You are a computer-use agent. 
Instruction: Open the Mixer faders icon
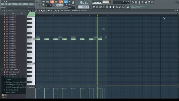click(107, 7)
